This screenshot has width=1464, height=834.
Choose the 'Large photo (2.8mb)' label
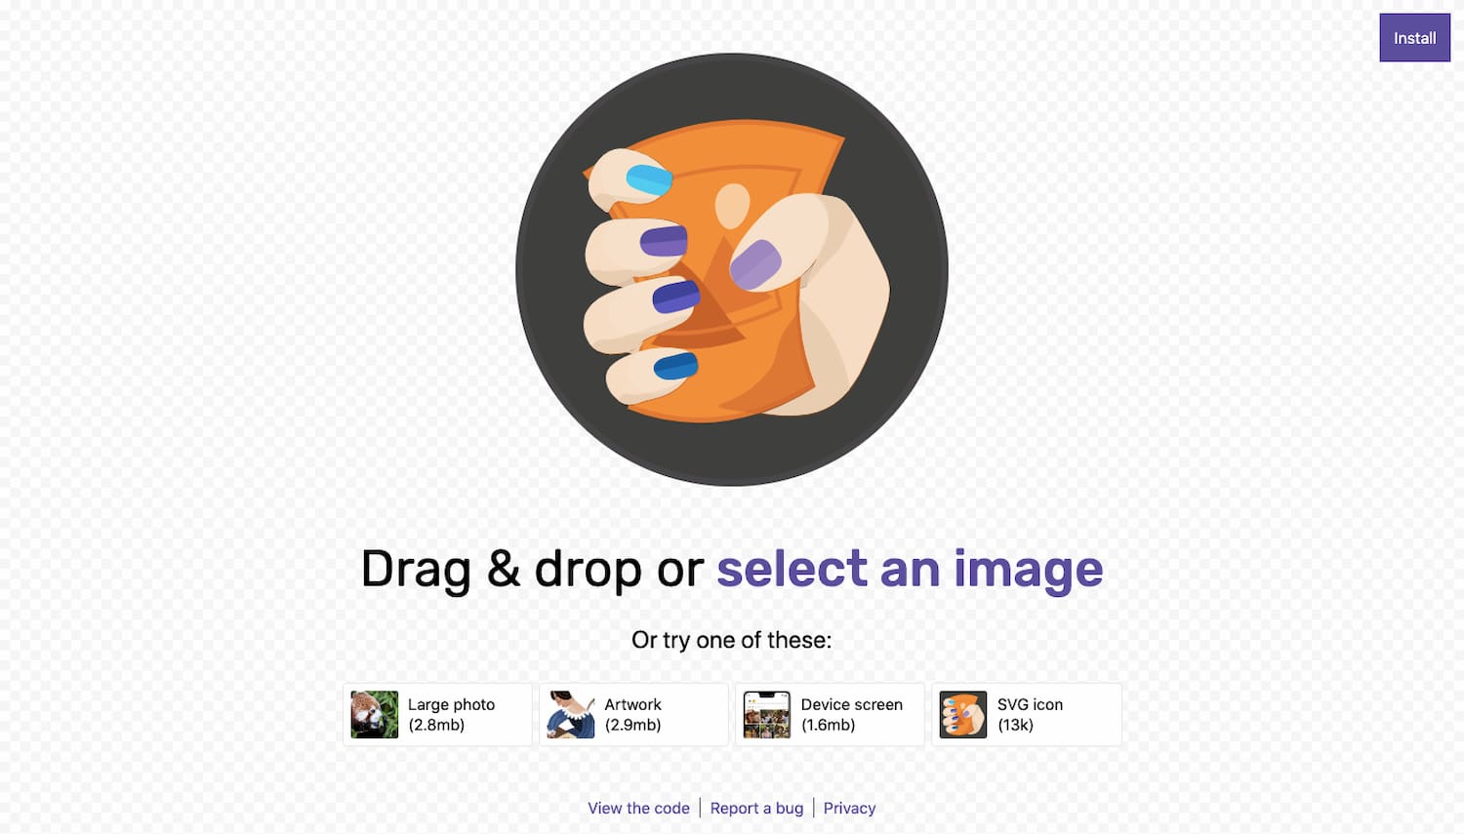tap(451, 715)
